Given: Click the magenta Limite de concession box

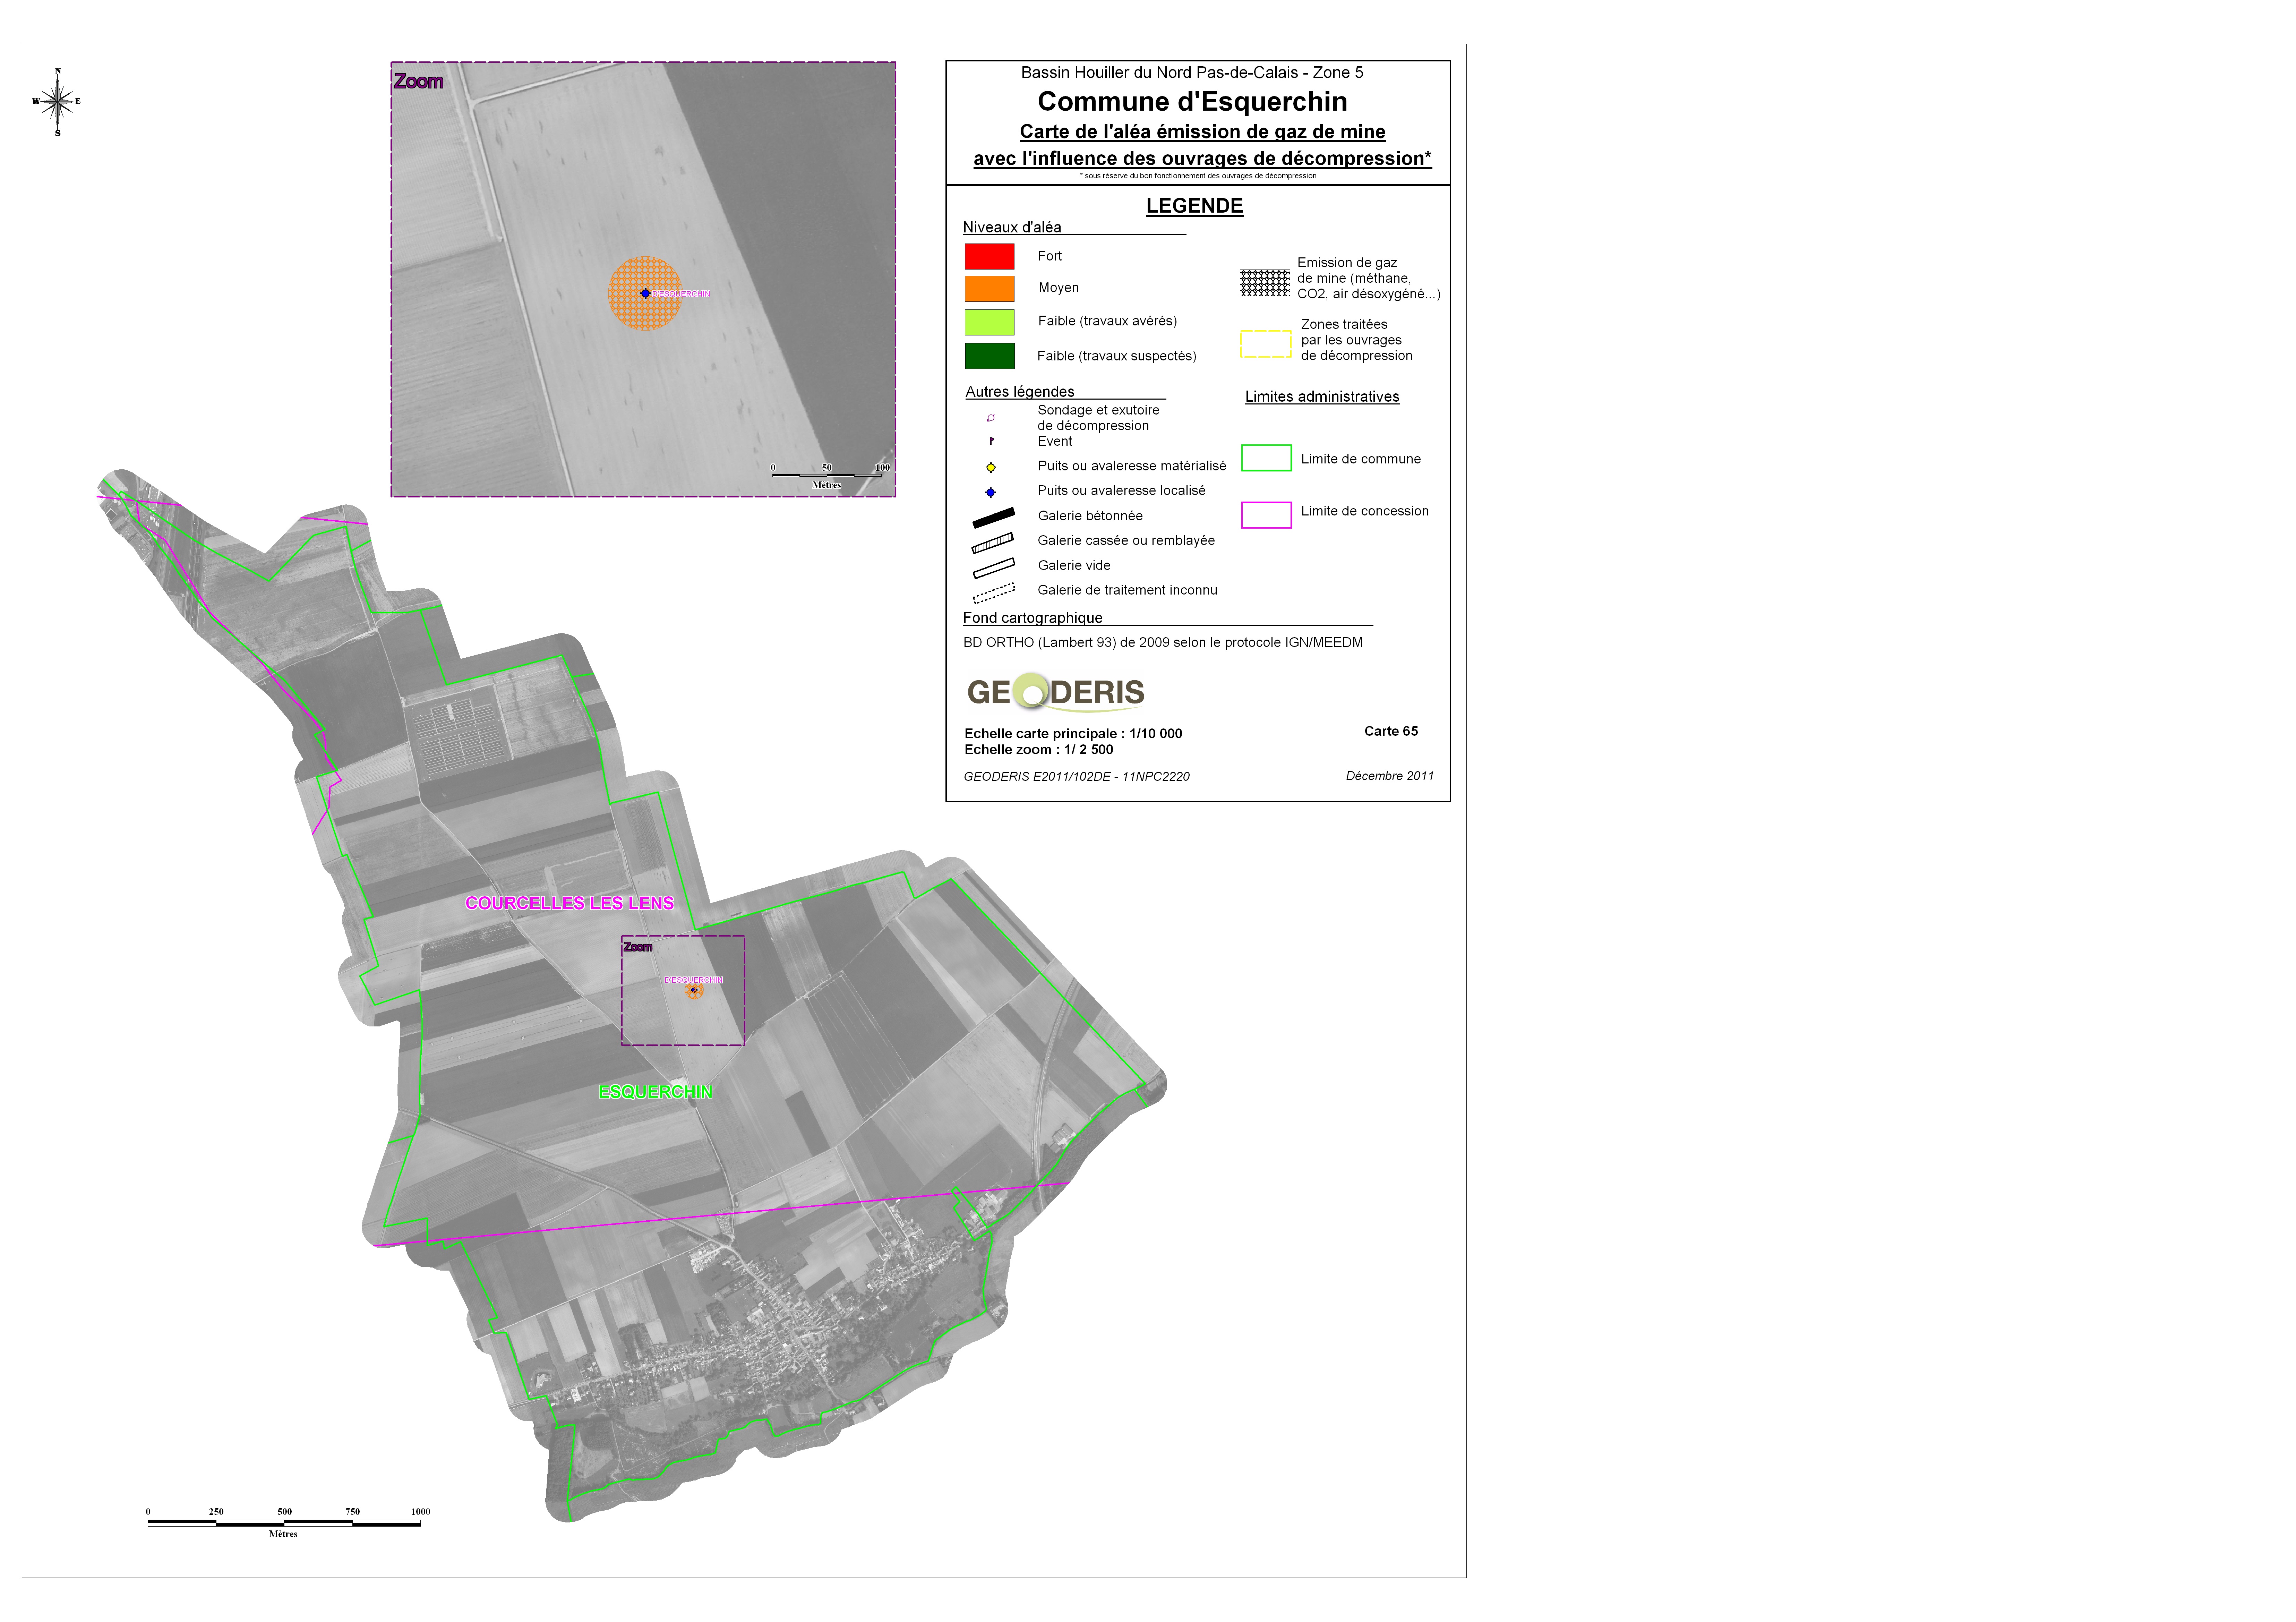Looking at the screenshot, I should (x=1266, y=515).
